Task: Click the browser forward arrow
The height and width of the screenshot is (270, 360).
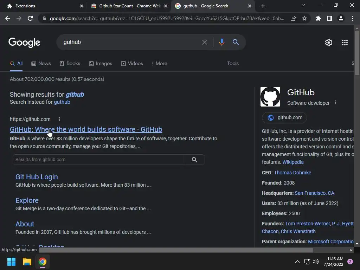Action: coord(19,18)
